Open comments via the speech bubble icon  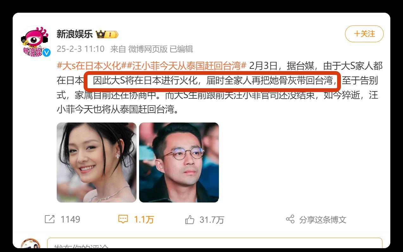point(123,219)
